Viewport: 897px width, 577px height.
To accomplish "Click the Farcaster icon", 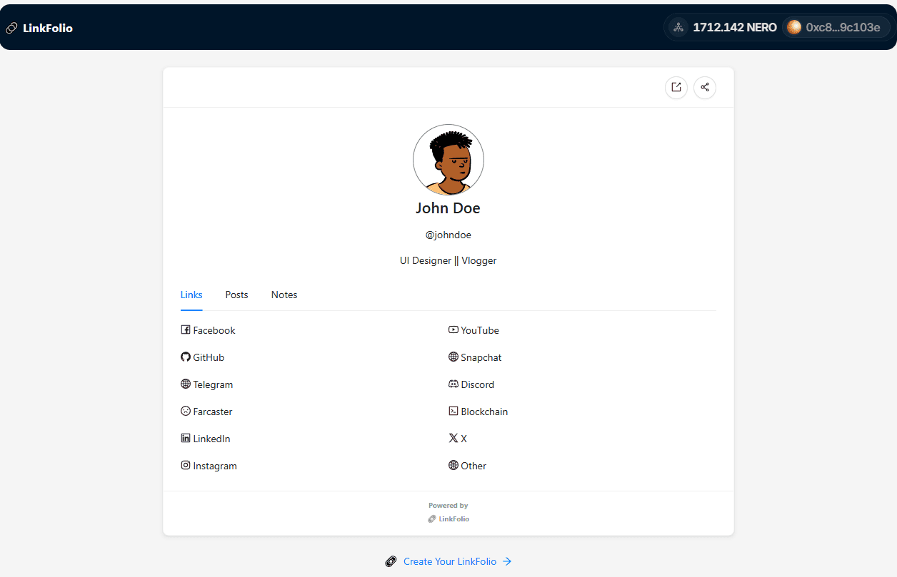I will [186, 412].
